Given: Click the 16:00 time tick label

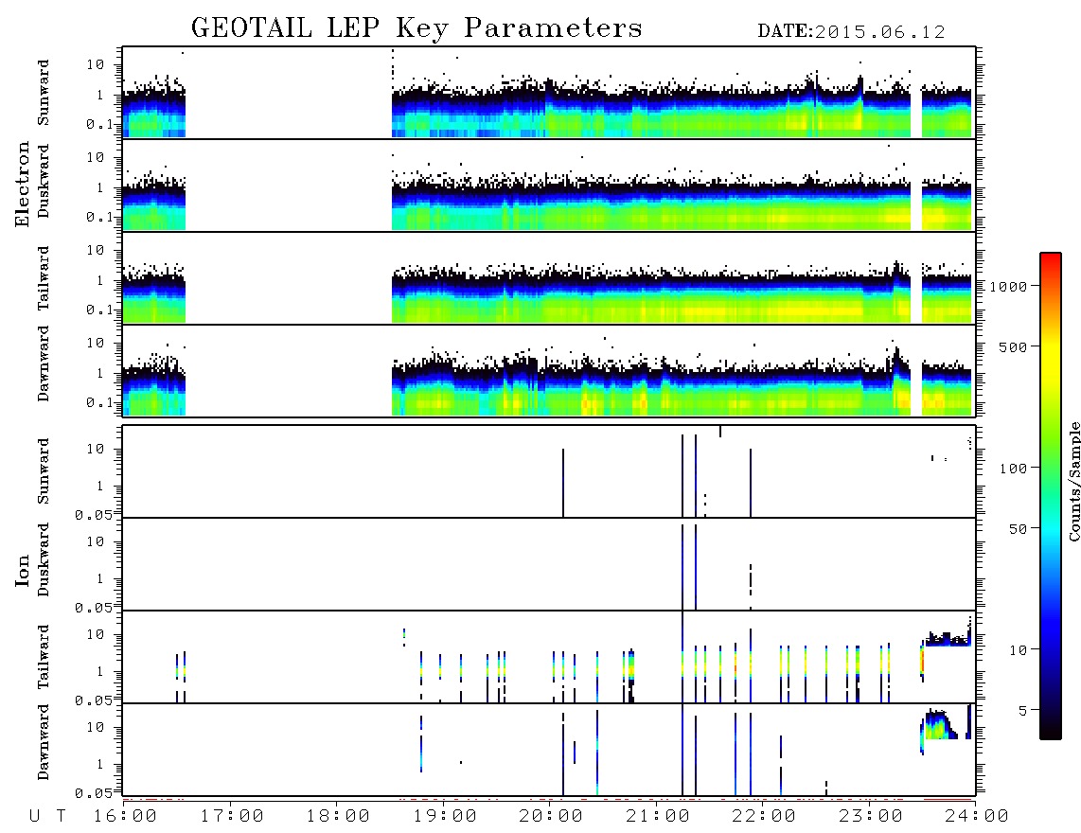Looking at the screenshot, I should (126, 817).
